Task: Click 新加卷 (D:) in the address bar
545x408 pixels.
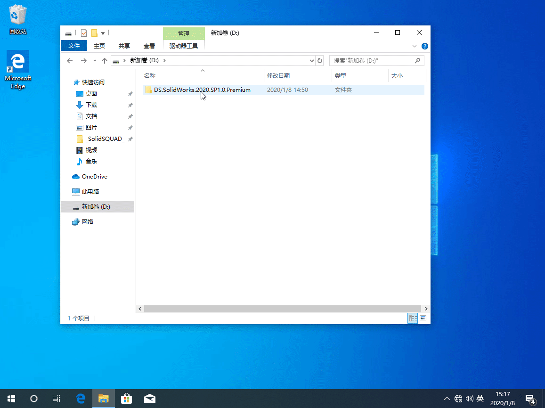Action: [144, 60]
